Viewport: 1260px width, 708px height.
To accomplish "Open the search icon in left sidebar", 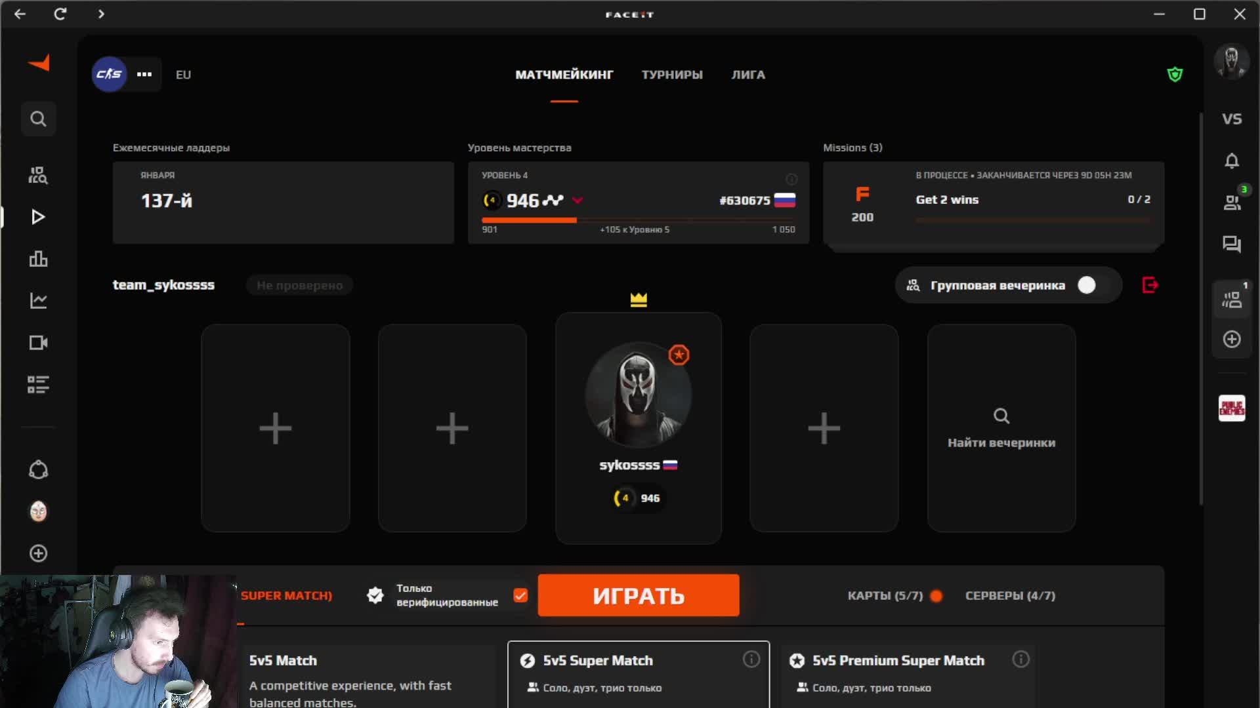I will coord(38,119).
